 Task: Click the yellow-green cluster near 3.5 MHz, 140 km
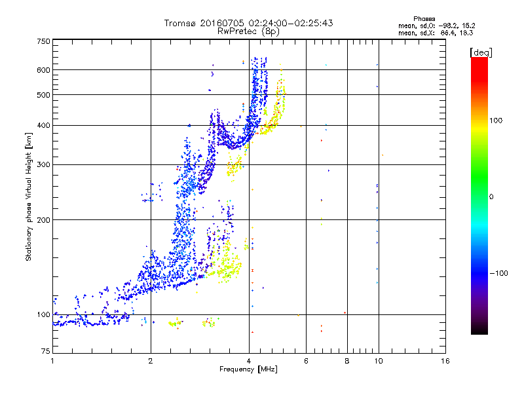click(x=227, y=264)
